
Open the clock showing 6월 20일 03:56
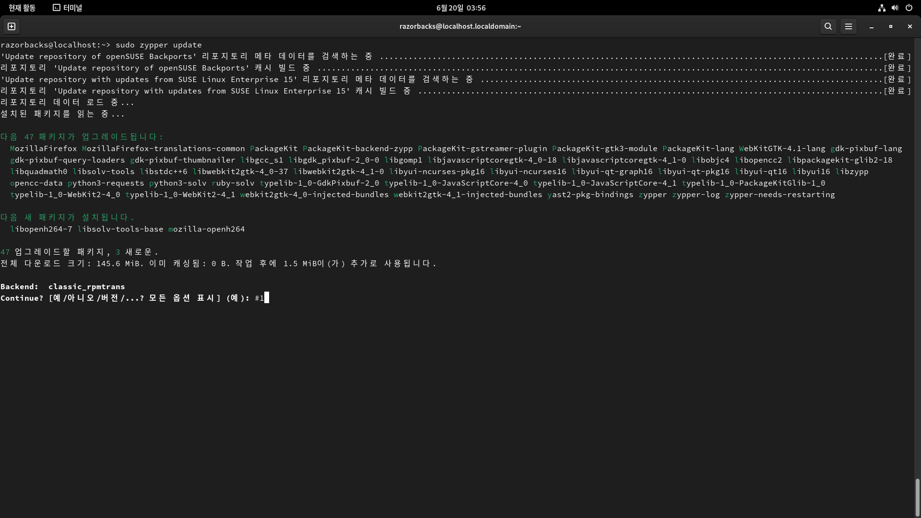pyautogui.click(x=460, y=8)
